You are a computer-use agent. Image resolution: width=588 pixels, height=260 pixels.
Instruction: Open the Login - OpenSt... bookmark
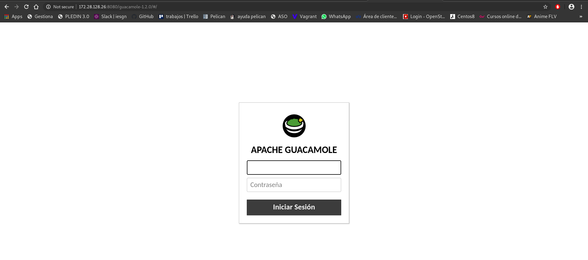click(x=424, y=17)
